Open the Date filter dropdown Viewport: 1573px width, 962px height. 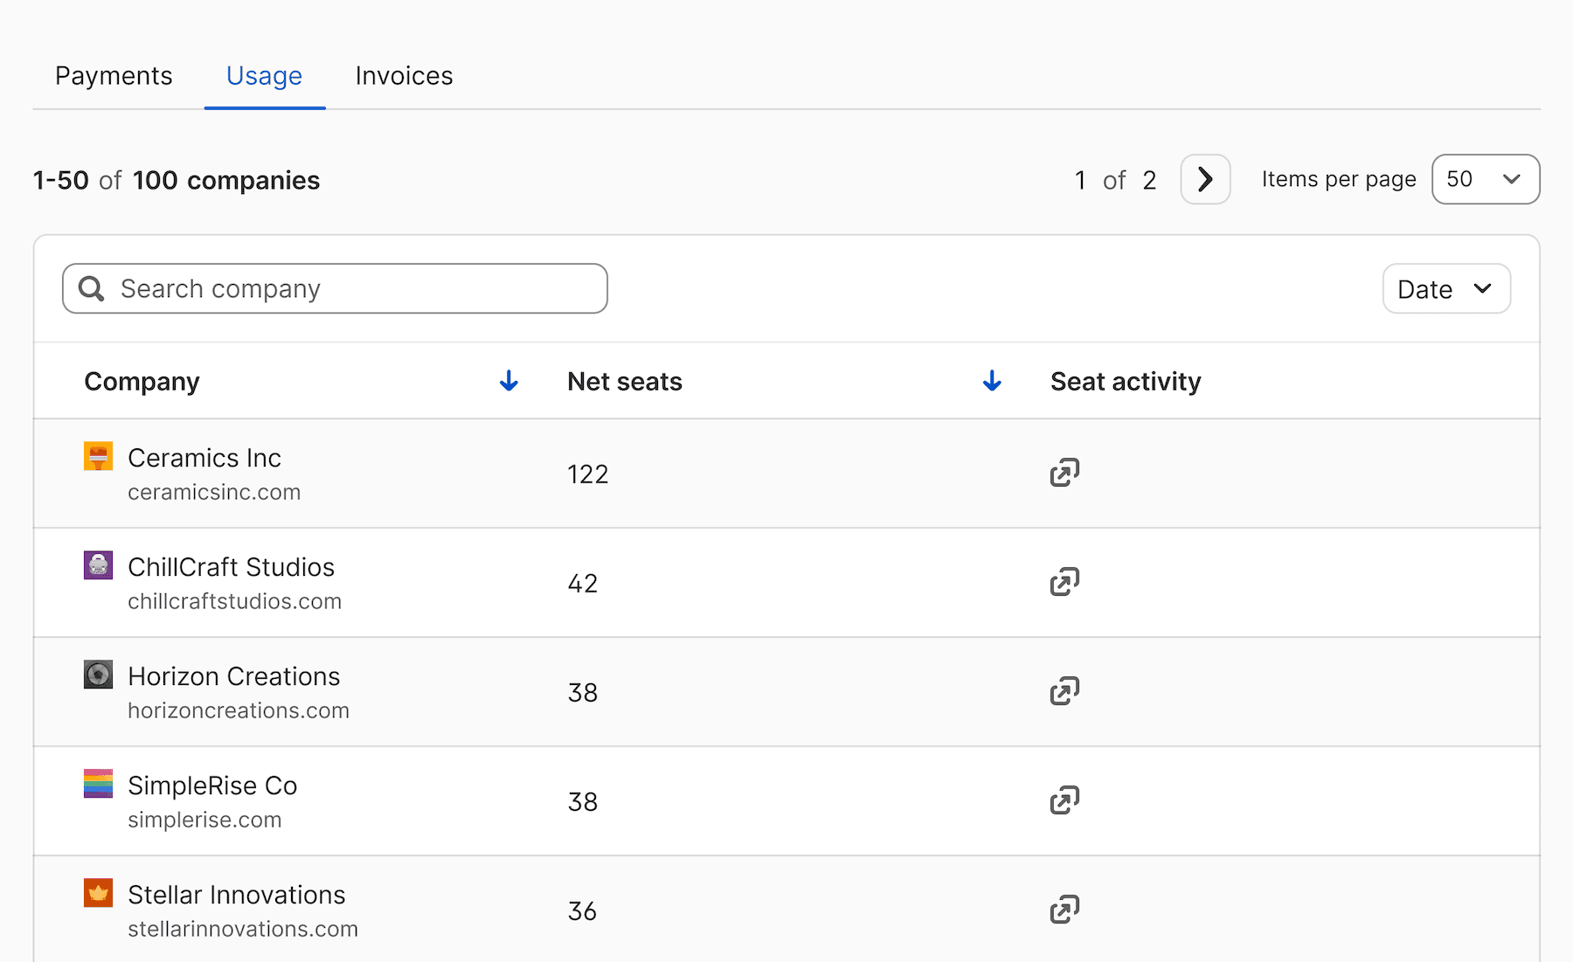point(1446,288)
